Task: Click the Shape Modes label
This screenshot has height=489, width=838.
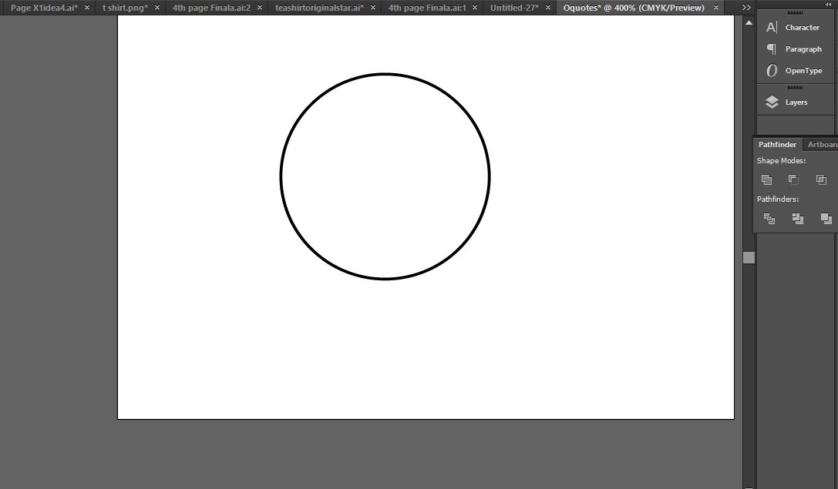Action: click(x=781, y=161)
